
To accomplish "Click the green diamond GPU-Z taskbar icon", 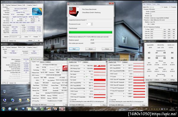I will [x=36, y=109].
